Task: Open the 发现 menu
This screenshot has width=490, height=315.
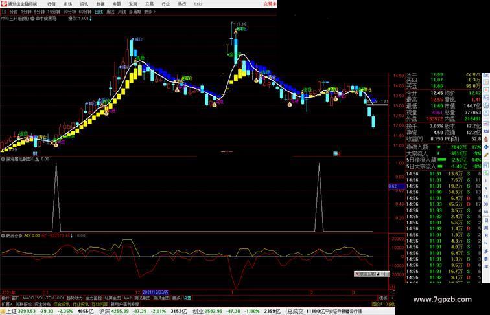Action: coord(133,4)
